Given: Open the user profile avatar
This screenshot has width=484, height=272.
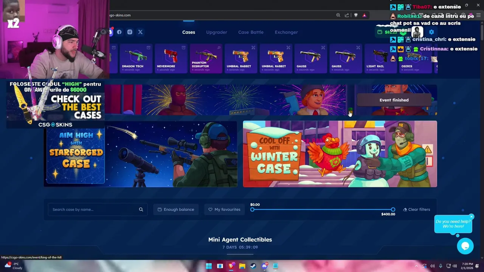Looking at the screenshot, I should click(417, 32).
